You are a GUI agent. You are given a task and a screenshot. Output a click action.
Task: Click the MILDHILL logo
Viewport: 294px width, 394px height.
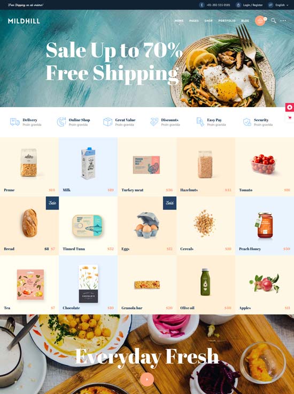[x=24, y=21]
